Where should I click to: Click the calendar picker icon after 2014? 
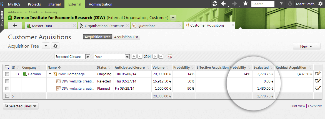click(170, 56)
